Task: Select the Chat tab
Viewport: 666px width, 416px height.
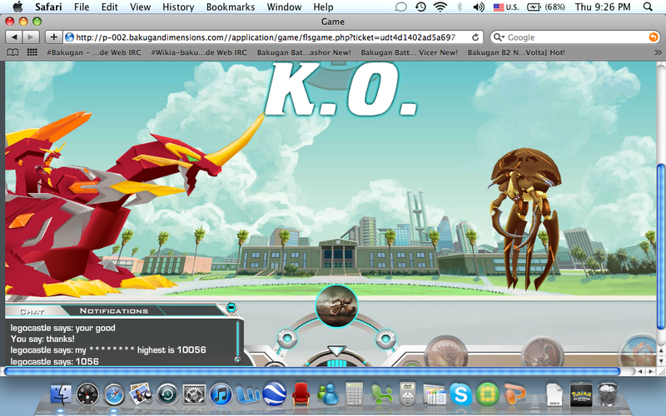Action: [x=32, y=311]
